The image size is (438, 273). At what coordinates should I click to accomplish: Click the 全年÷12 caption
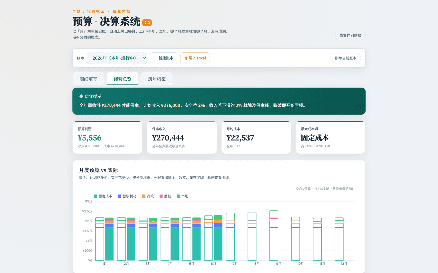(x=233, y=146)
